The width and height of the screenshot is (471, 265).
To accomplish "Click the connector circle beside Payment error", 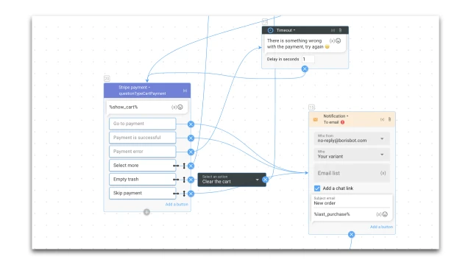I will click(x=191, y=152).
